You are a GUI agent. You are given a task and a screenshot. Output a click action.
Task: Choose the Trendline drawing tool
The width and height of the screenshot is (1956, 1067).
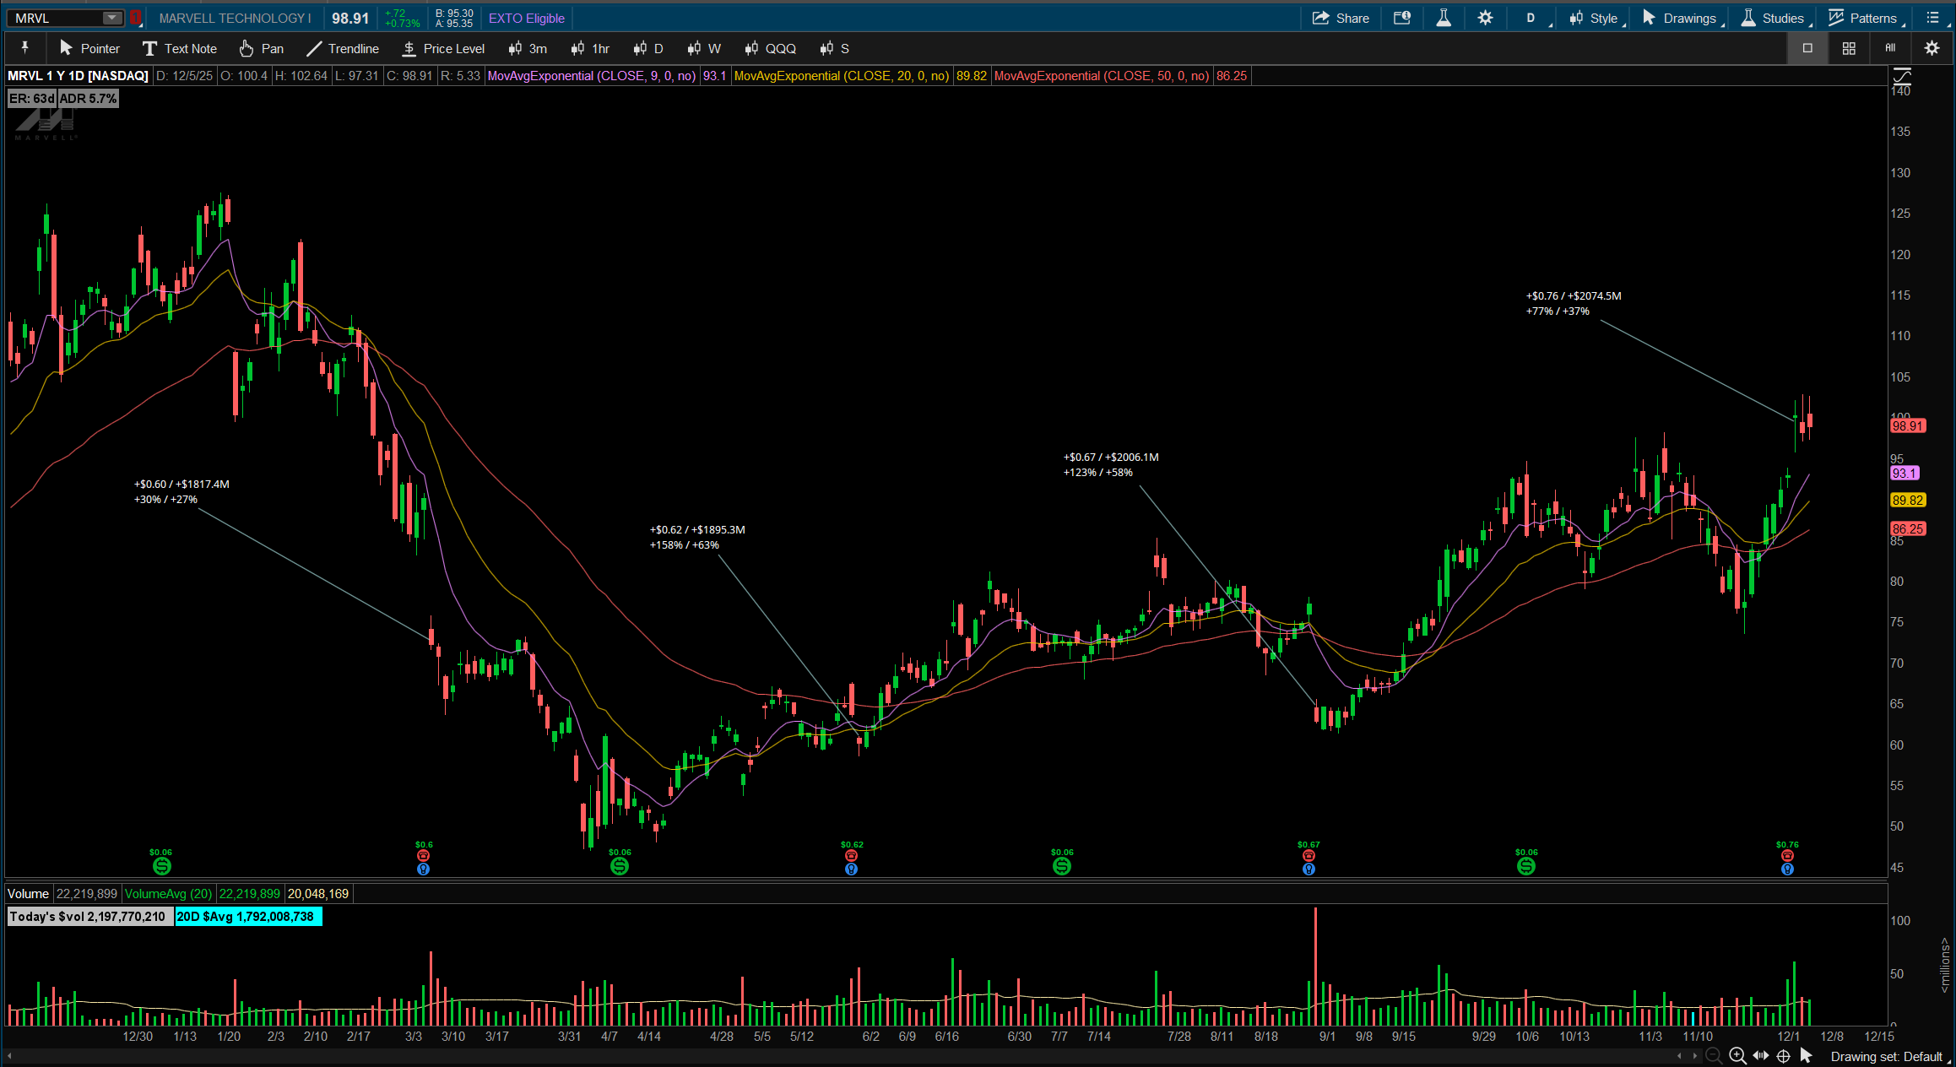(343, 48)
